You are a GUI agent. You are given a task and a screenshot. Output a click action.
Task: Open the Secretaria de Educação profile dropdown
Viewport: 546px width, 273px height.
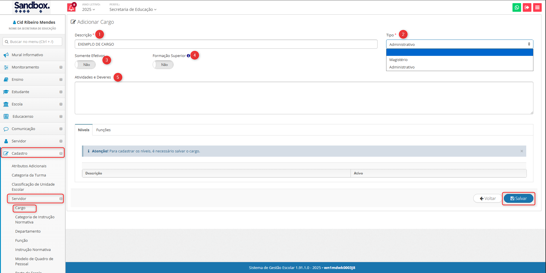(x=133, y=9)
